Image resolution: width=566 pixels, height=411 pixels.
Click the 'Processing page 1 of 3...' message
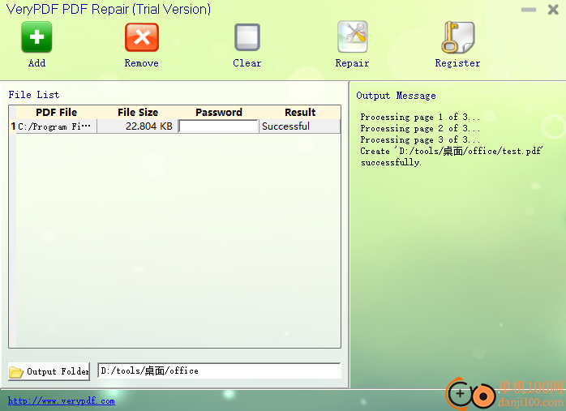pos(420,117)
